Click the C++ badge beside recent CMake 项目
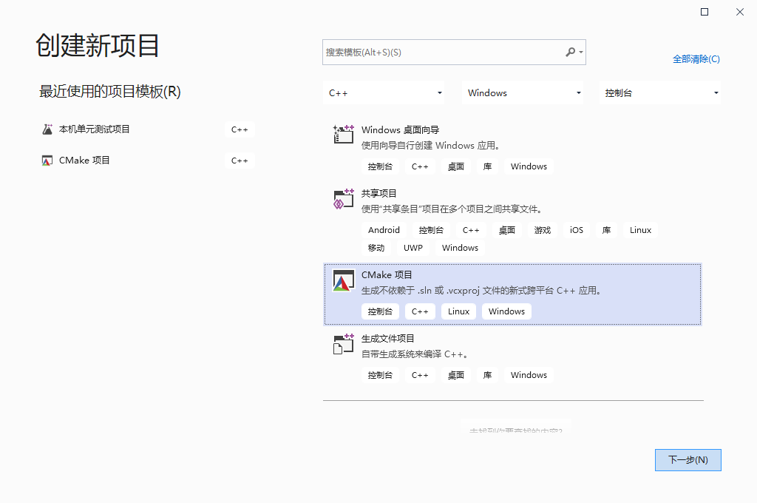757x503 pixels. click(x=240, y=161)
